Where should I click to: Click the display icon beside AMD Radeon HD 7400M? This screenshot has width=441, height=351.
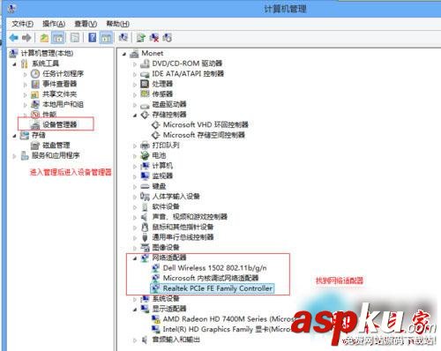tap(155, 319)
